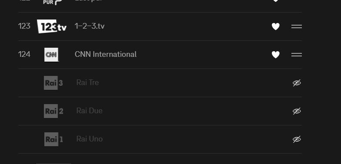The height and width of the screenshot is (164, 341).
Task: Open the 1-2-3.tv channel name
Action: pos(90,26)
